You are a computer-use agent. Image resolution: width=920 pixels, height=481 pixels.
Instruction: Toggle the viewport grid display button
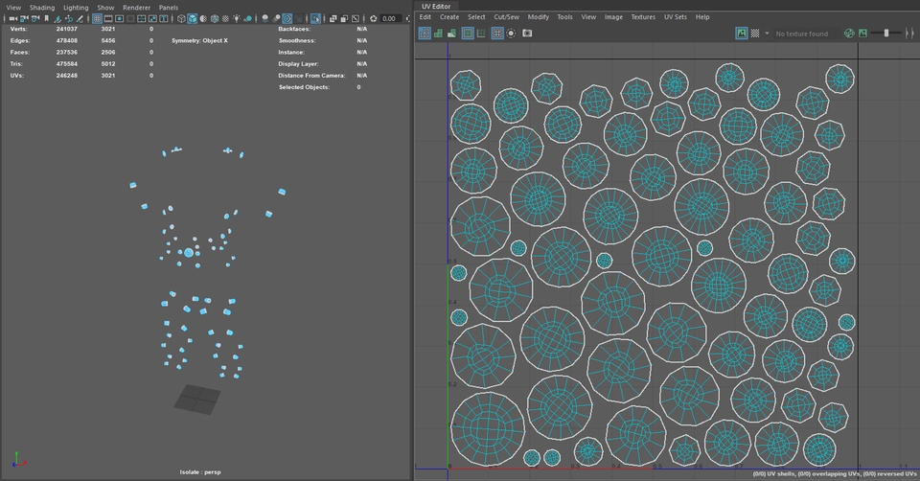(98, 18)
